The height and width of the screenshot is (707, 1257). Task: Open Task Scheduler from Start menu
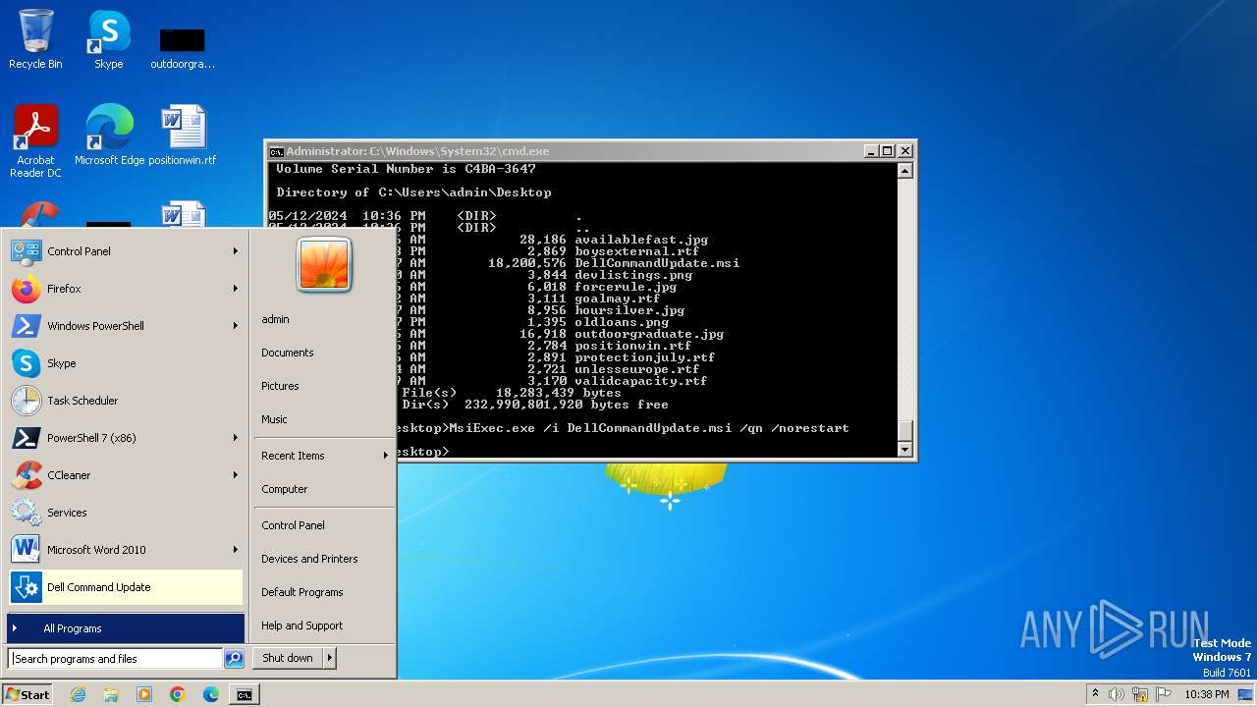click(x=125, y=401)
